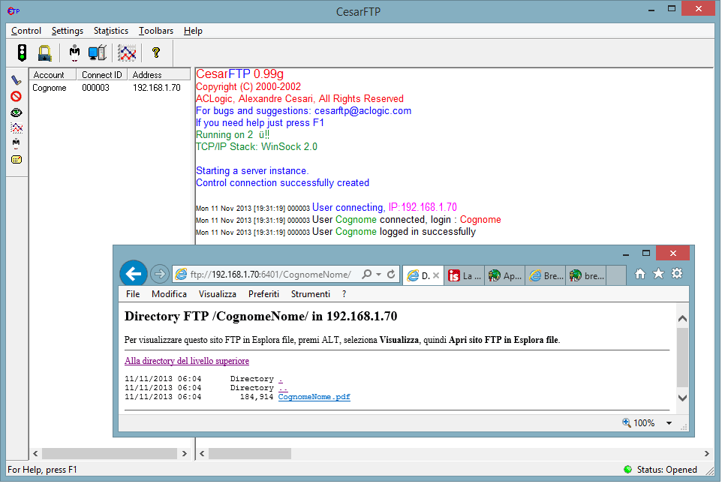Screen dimensions: 722x484
Task: Open the Visualizza menu in the browser
Action: pyautogui.click(x=218, y=294)
